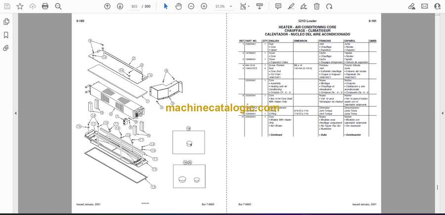Image resolution: width=445 pixels, height=215 pixels.
Task: Print the document
Action: [45, 6]
